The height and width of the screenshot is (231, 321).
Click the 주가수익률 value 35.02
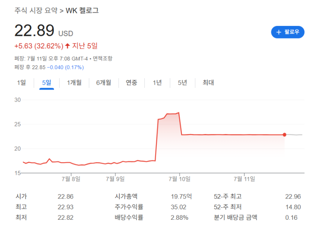178,207
